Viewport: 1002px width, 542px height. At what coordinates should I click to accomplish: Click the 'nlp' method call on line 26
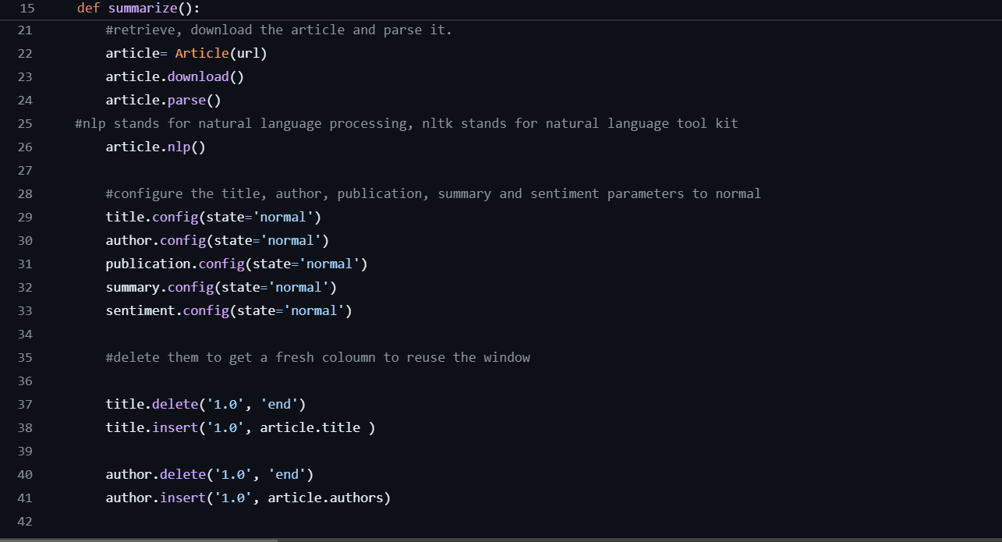(x=179, y=147)
